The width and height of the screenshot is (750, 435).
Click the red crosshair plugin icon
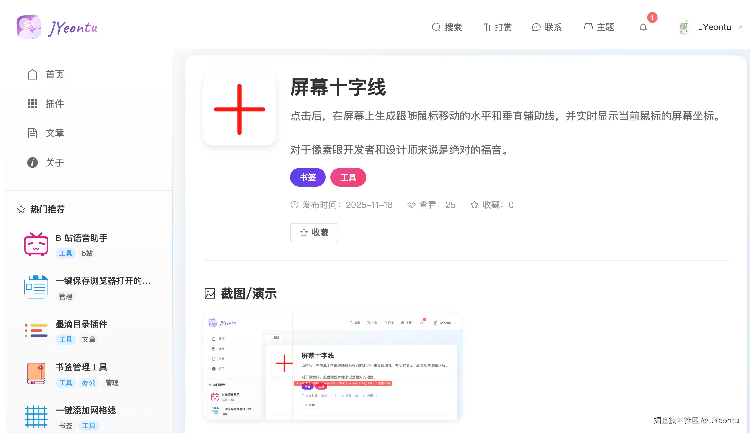[x=240, y=109]
